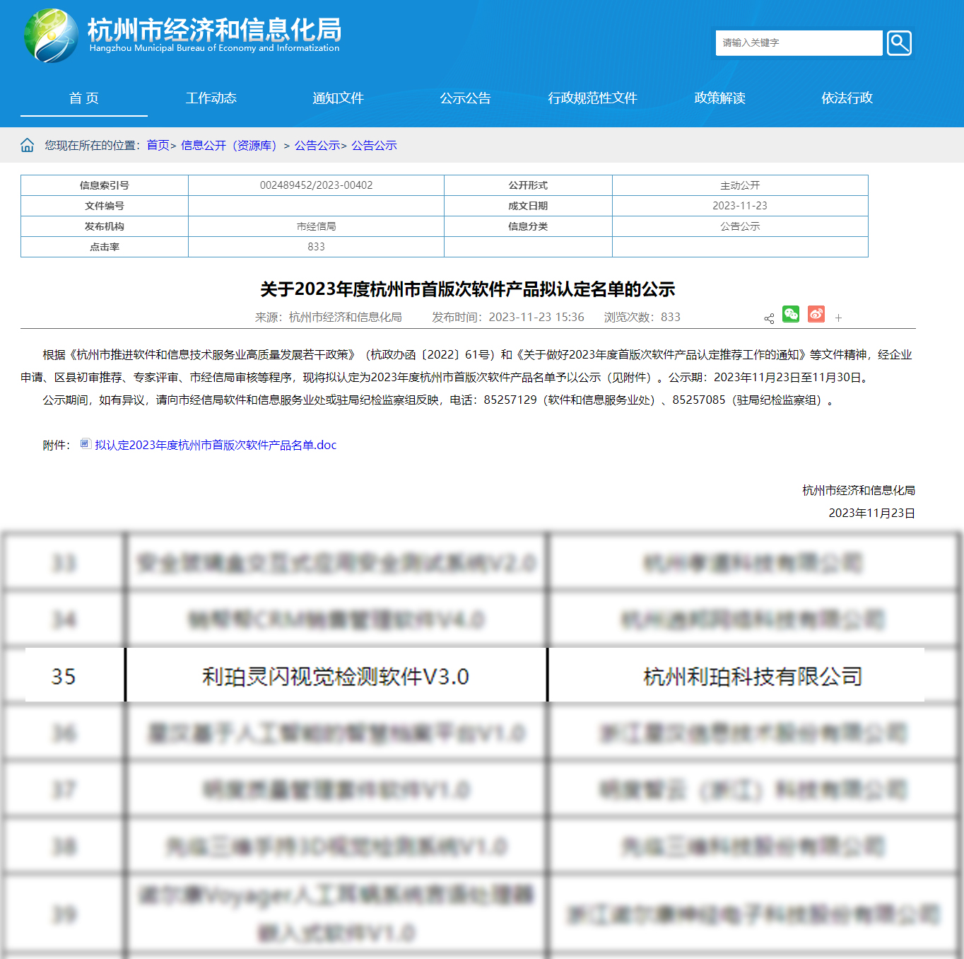This screenshot has height=959, width=964.
Task: Click the share nodes icon
Action: point(769,318)
